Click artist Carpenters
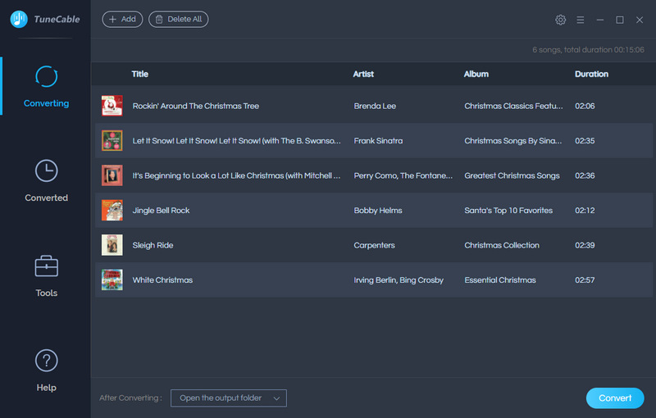656x418 pixels. [374, 245]
